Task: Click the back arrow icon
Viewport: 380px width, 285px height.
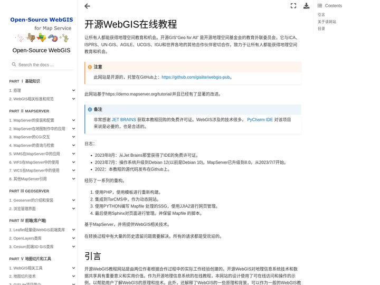Action: pyautogui.click(x=87, y=6)
